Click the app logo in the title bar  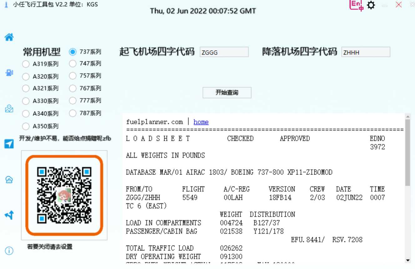click(6, 5)
